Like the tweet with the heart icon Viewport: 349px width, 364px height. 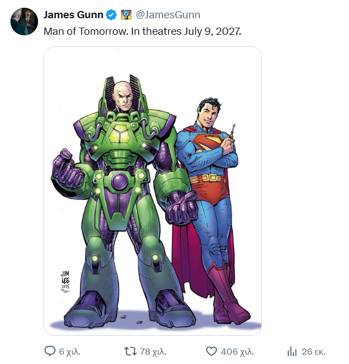211,351
